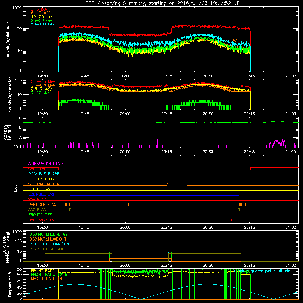Click the "REAR_DEC_WEIGHT" legend label
This screenshot has height=303, width=303.
tap(47, 249)
